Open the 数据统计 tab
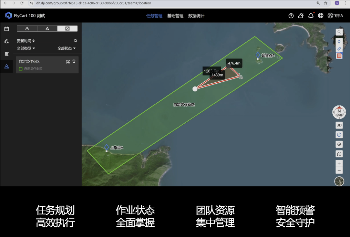 click(x=196, y=16)
